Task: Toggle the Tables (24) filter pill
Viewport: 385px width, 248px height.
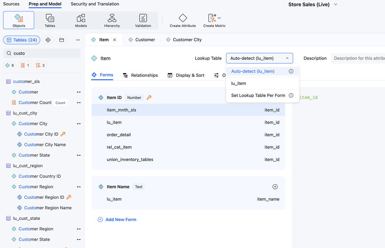Action: pos(22,40)
